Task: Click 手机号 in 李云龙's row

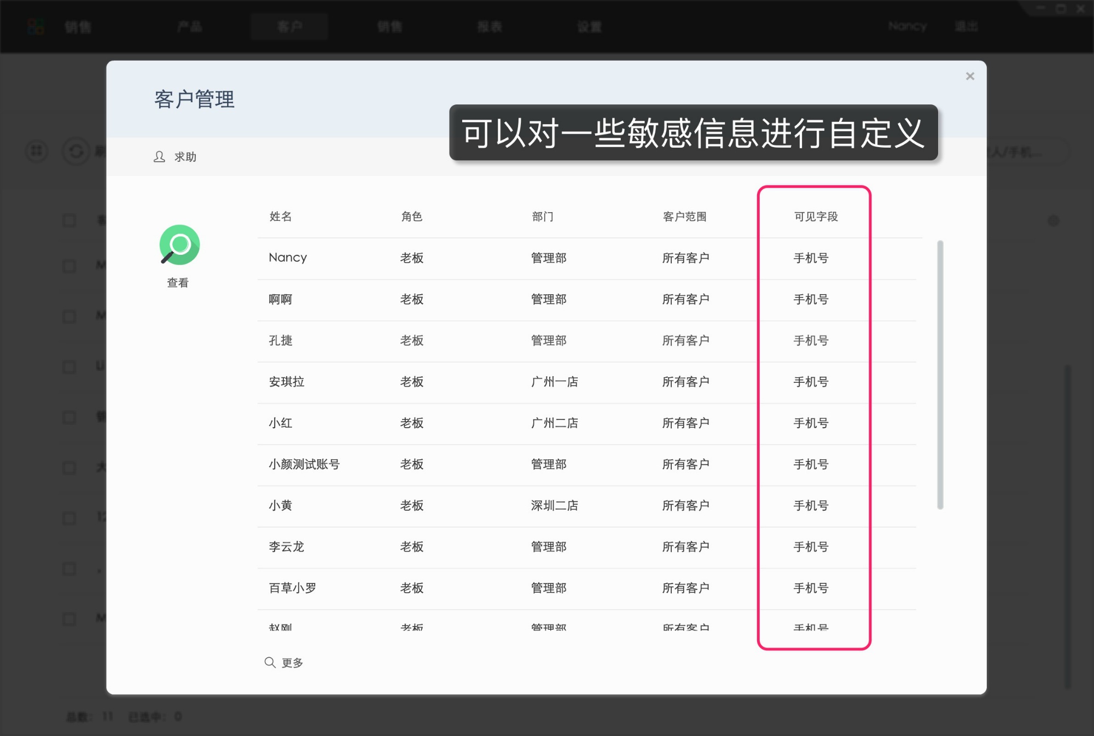Action: click(x=811, y=547)
